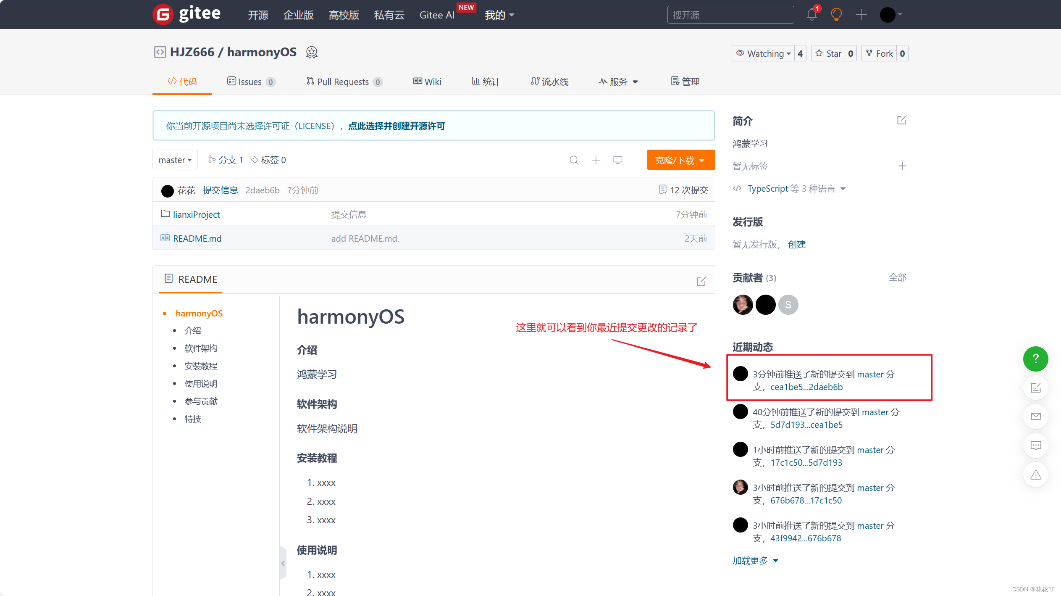The width and height of the screenshot is (1061, 596).
Task: Click the 标签 0 tags link
Action: pos(268,160)
